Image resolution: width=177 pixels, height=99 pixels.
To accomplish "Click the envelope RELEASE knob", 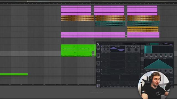I will (x=171, y=55).
